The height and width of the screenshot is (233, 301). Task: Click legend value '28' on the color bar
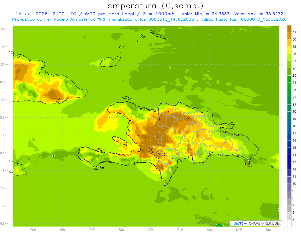click(x=294, y=54)
